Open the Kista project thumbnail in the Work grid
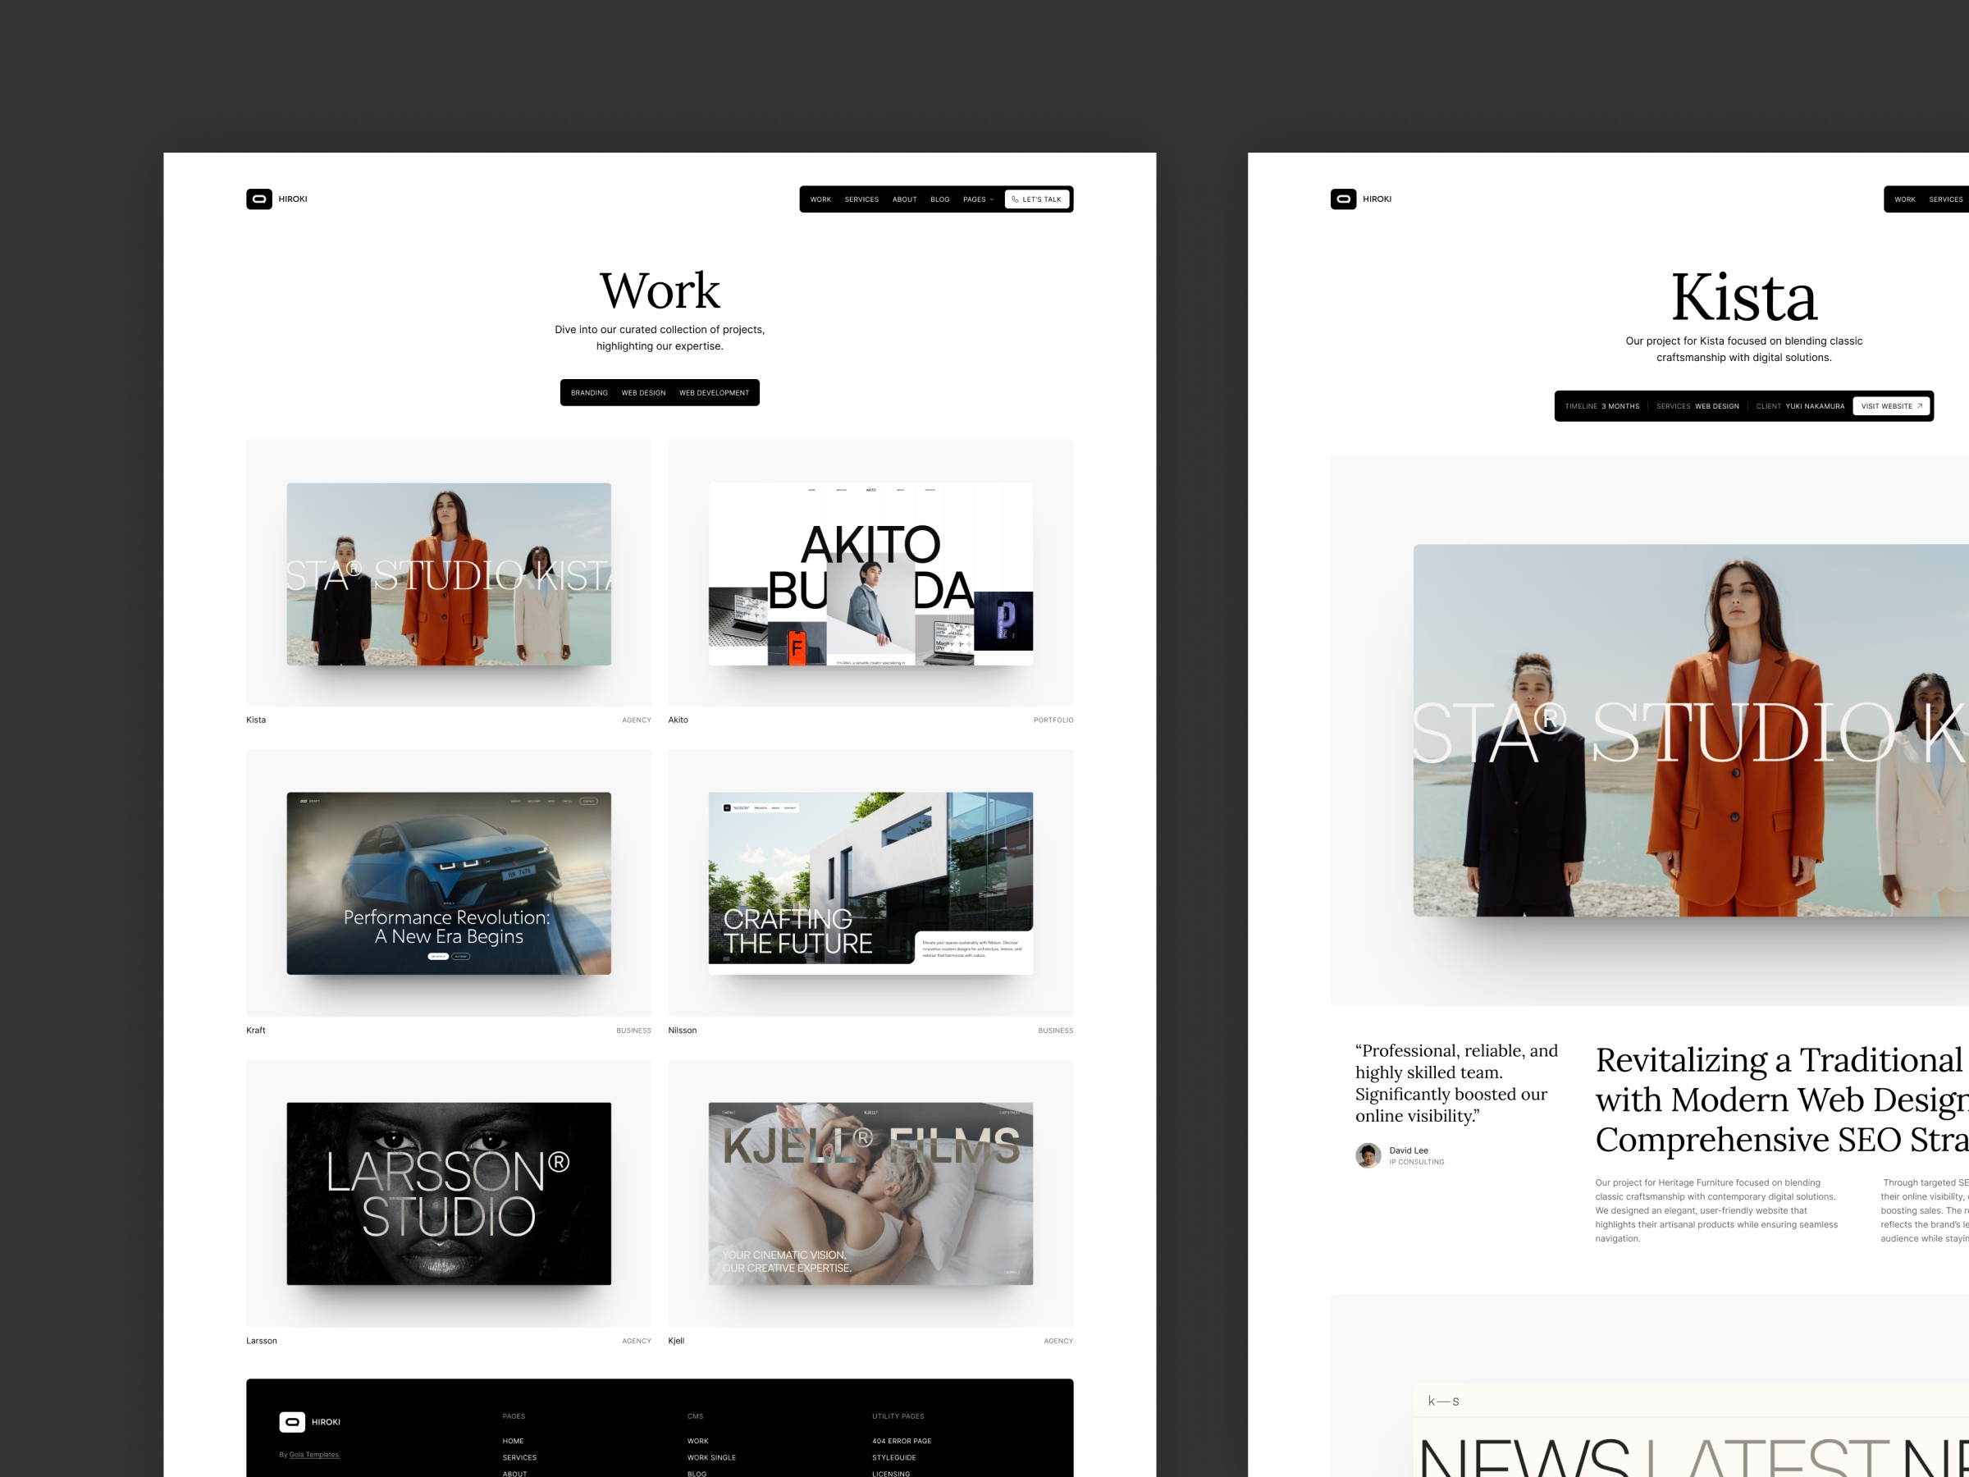1969x1477 pixels. pos(449,574)
